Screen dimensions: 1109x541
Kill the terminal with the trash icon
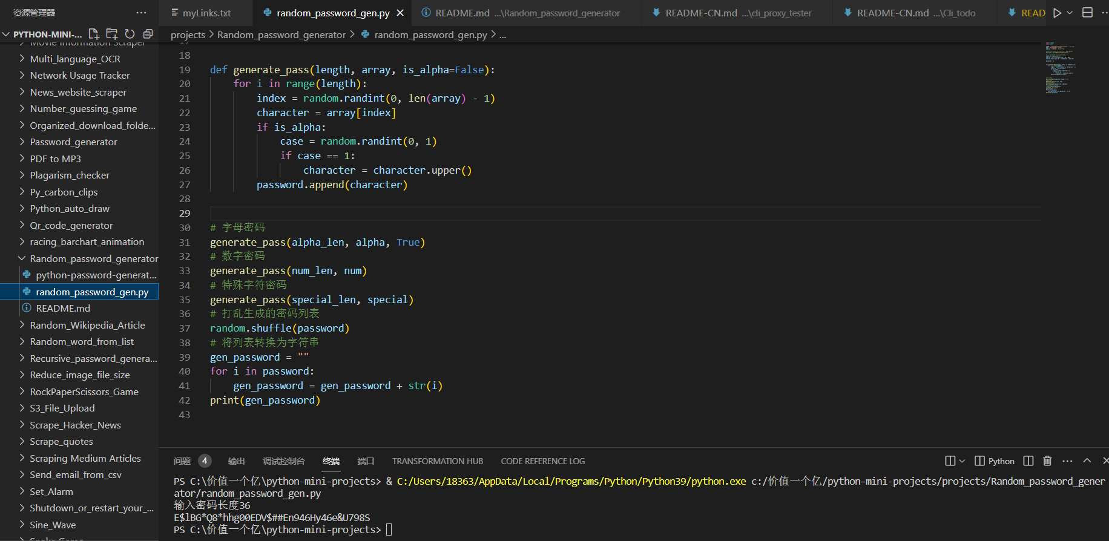pos(1047,461)
